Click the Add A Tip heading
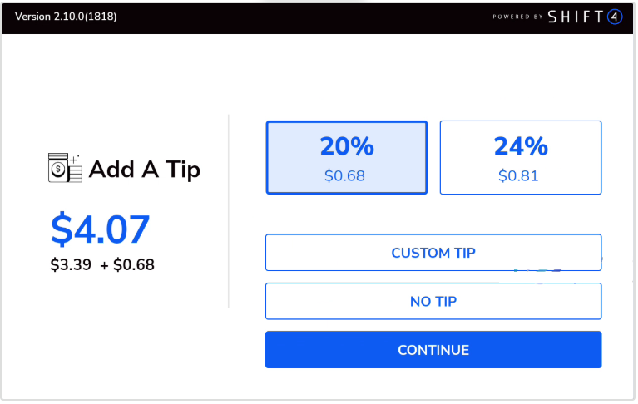The image size is (638, 404). click(x=144, y=170)
